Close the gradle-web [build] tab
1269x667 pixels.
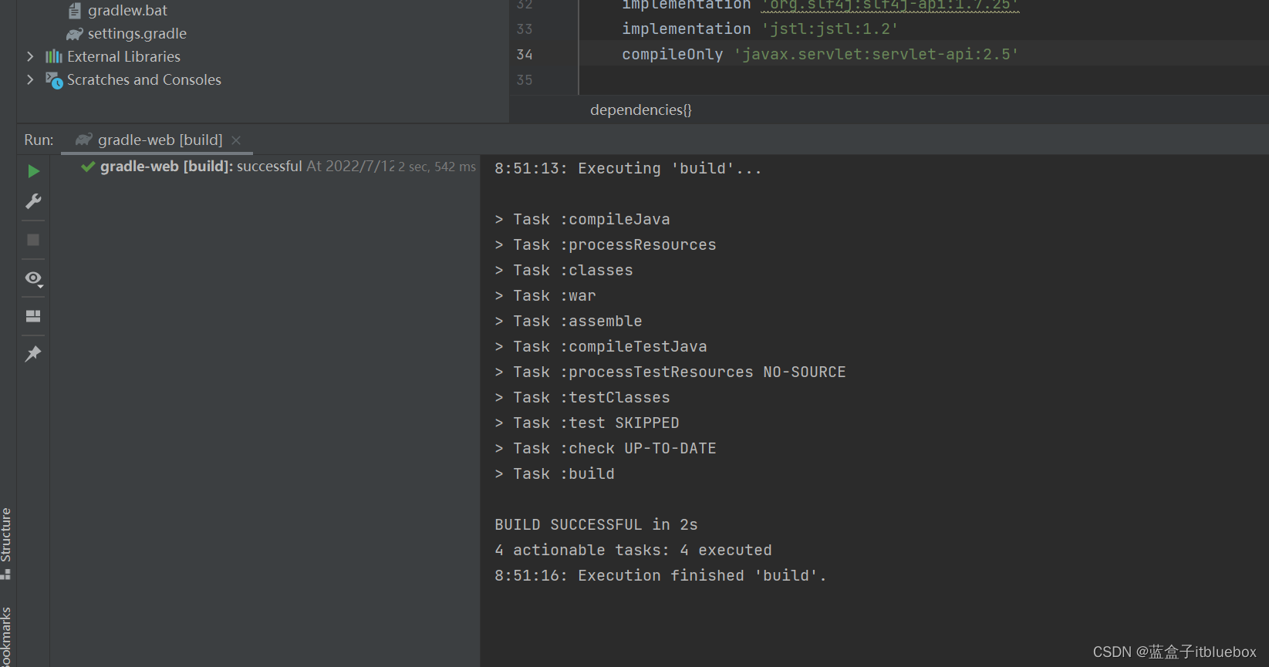[236, 140]
